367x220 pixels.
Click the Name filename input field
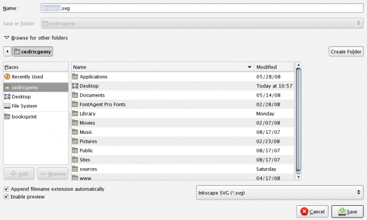[202, 8]
